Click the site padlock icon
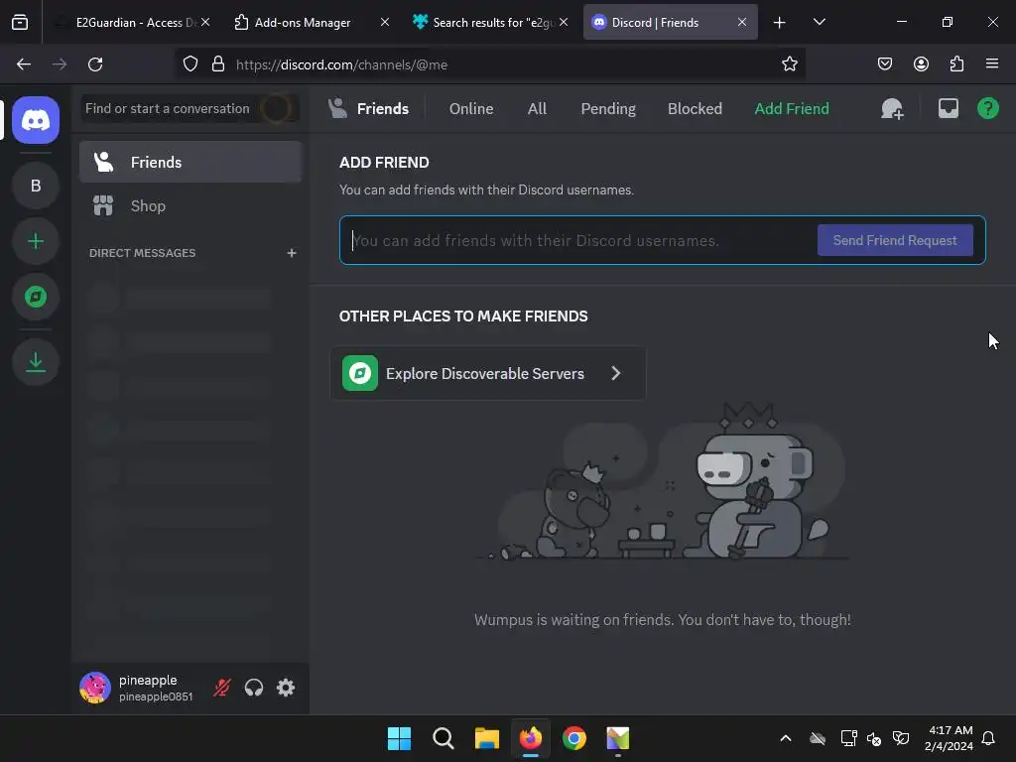This screenshot has height=762, width=1016. [218, 64]
